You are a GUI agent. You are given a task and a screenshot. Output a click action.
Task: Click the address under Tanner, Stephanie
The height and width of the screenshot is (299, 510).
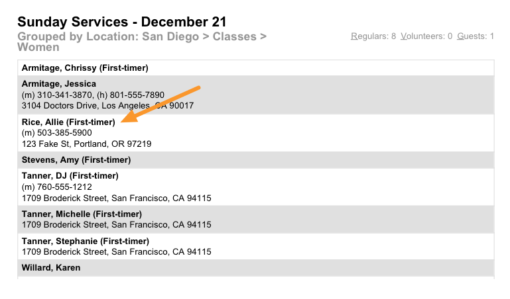click(116, 252)
